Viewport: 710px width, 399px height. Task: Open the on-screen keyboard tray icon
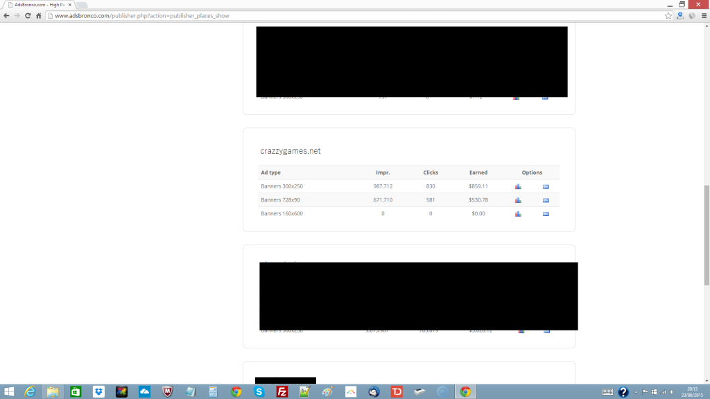[x=607, y=392]
